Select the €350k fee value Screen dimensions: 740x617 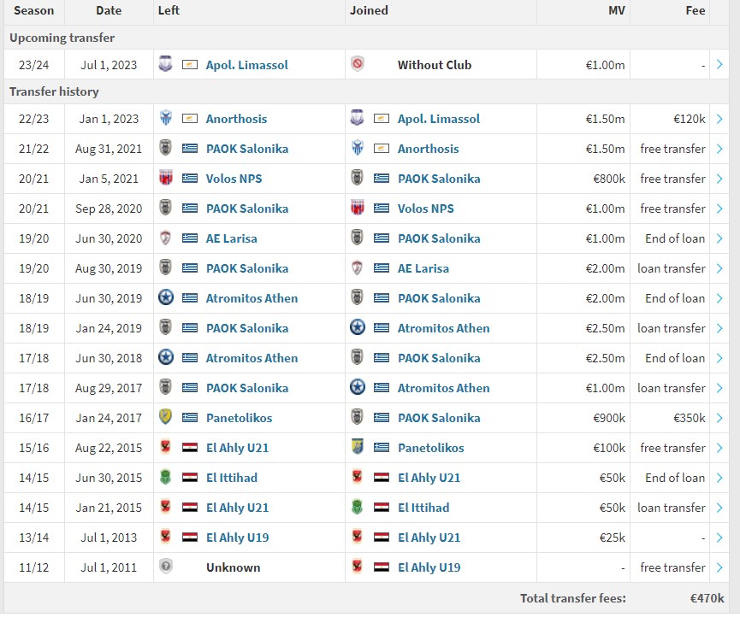[x=689, y=418]
